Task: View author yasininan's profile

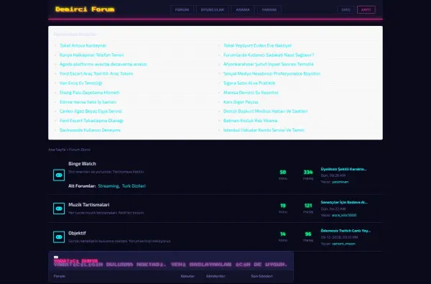Action: point(340,182)
